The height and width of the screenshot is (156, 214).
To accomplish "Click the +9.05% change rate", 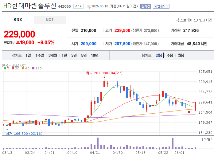I will tap(46, 42).
